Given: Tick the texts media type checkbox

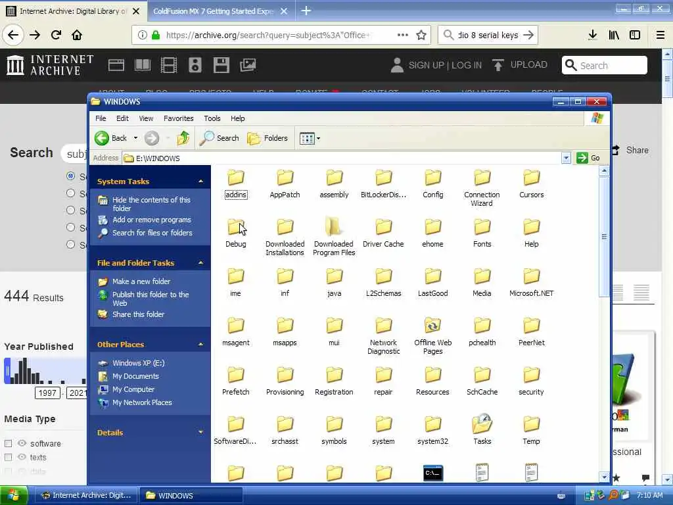Looking at the screenshot, I should [x=8, y=458].
